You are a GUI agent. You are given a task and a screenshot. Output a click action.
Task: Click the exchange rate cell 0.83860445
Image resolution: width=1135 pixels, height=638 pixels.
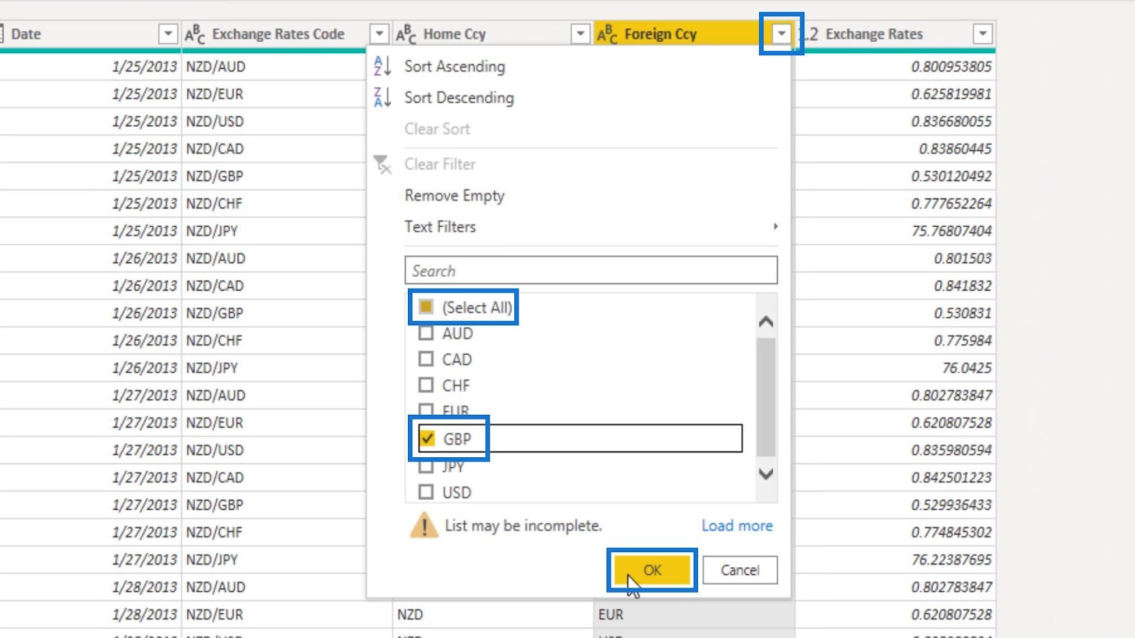point(895,149)
